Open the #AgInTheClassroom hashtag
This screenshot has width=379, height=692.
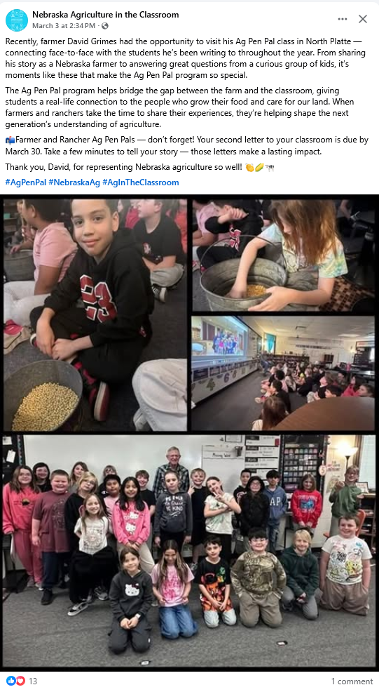pyautogui.click(x=141, y=182)
